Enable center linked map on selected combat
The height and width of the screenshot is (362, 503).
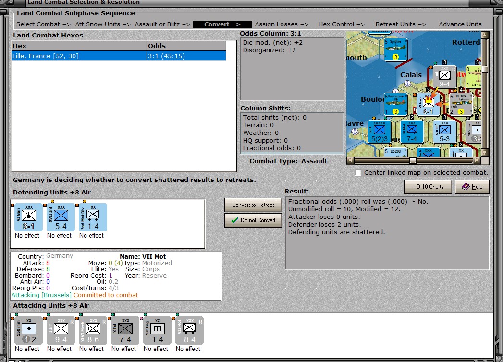click(358, 173)
